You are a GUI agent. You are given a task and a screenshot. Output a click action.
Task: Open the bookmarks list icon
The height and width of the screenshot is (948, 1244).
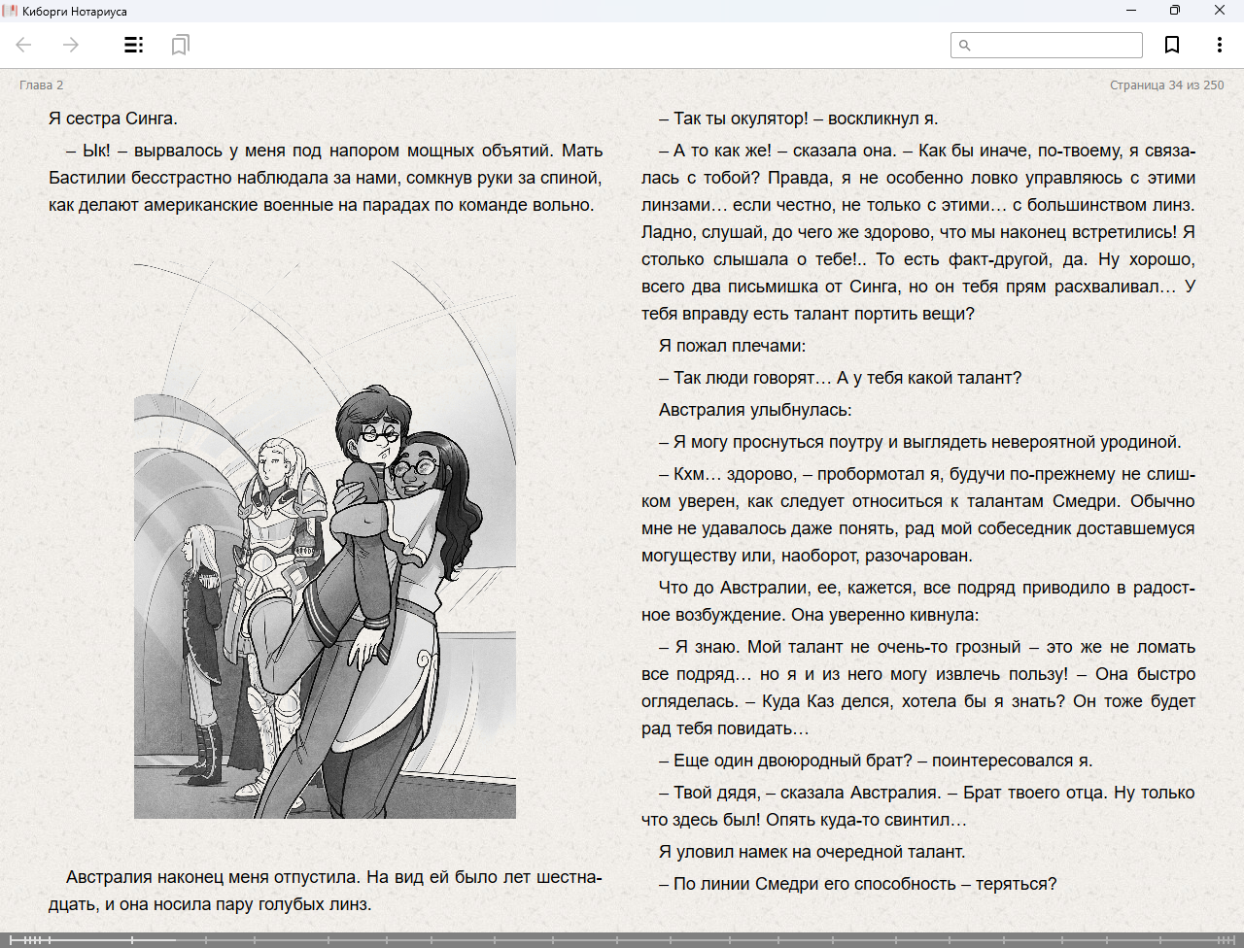pos(180,45)
